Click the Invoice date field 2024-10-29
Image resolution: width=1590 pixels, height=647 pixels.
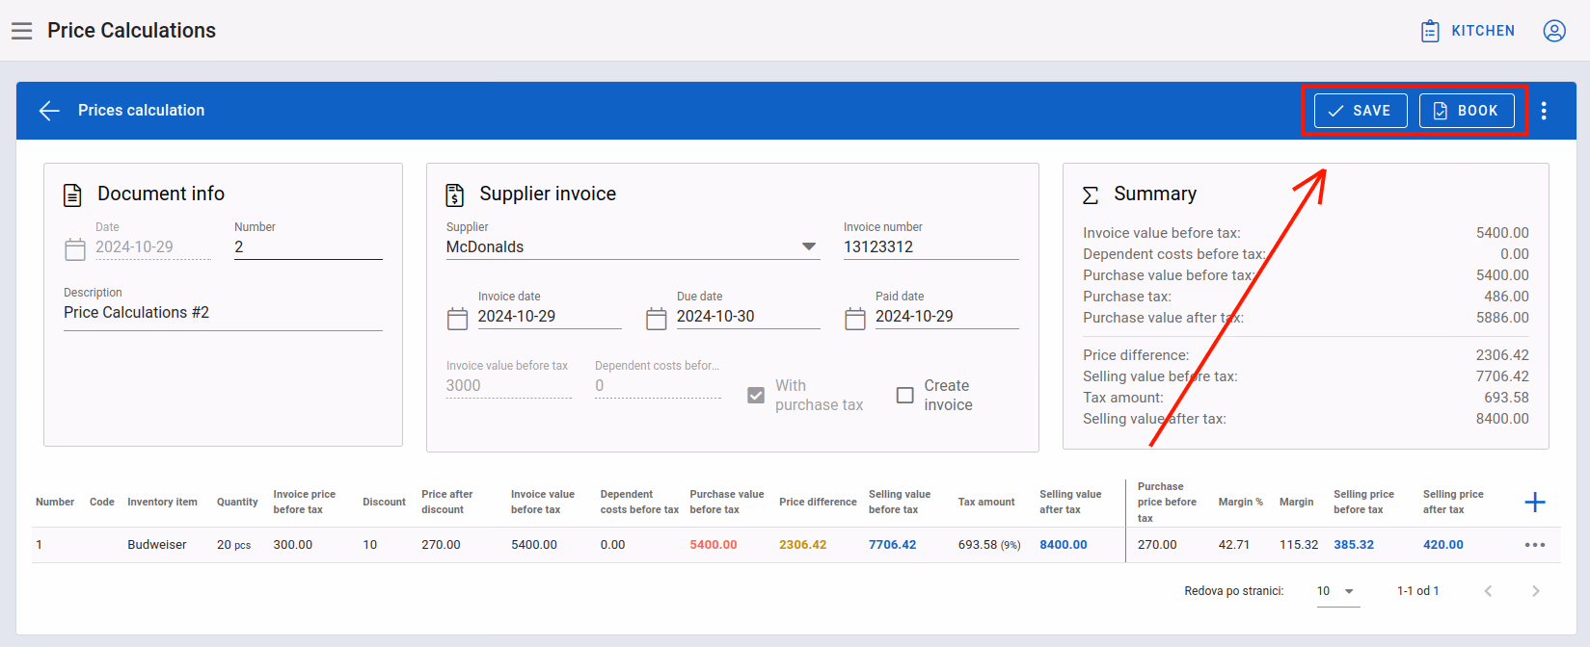click(x=550, y=317)
